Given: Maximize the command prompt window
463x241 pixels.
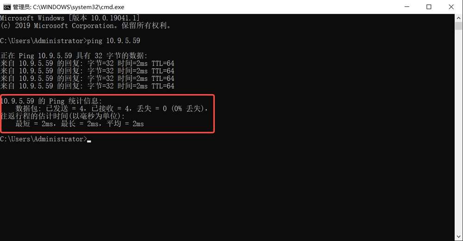Looking at the screenshot, I should 429,7.
